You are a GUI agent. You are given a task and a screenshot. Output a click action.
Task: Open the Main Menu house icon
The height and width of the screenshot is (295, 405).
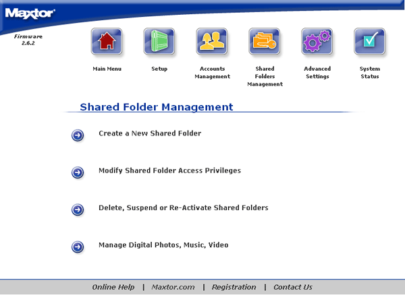(x=107, y=41)
